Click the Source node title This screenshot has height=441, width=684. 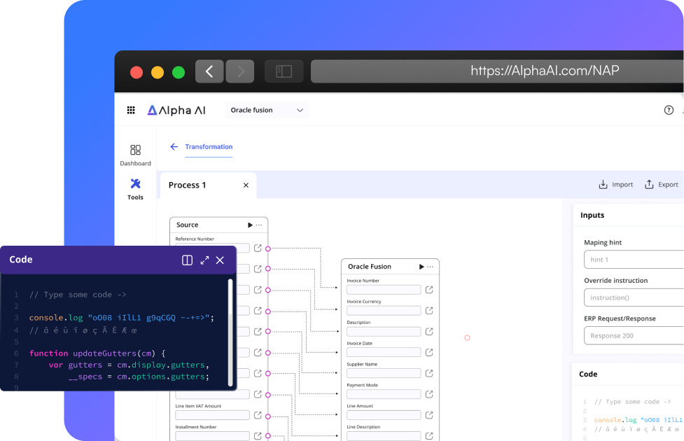coord(187,225)
